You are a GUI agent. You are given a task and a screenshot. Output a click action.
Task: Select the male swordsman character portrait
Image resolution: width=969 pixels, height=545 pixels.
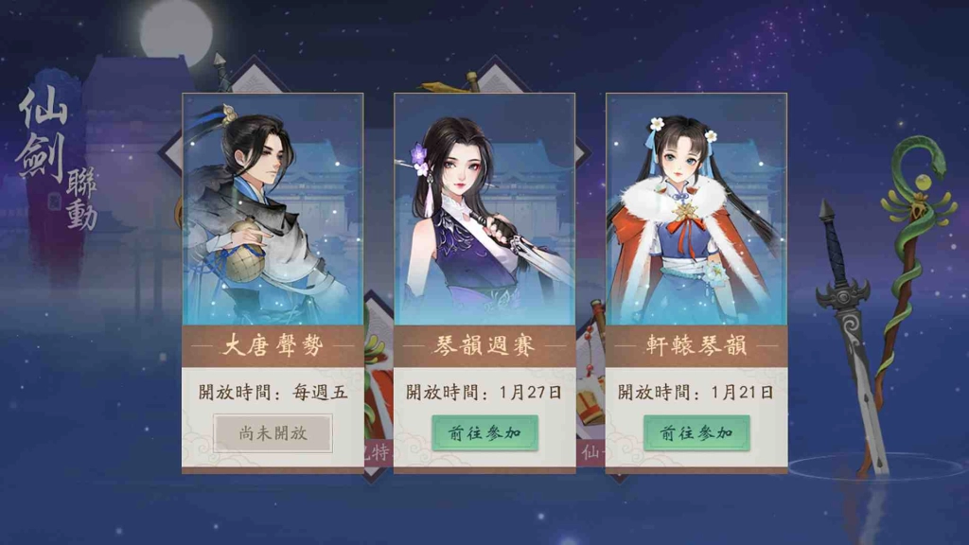273,210
